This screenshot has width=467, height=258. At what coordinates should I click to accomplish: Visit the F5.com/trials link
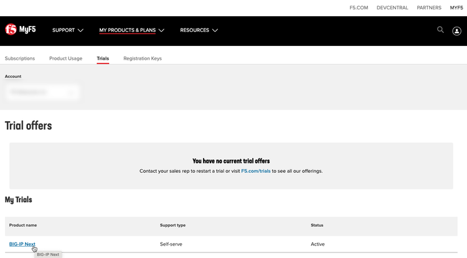click(256, 171)
